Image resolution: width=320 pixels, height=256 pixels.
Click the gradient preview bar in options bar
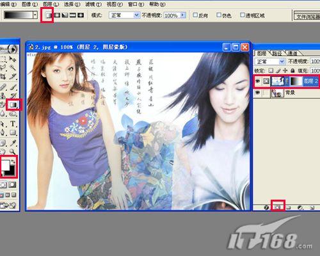[x=18, y=15]
